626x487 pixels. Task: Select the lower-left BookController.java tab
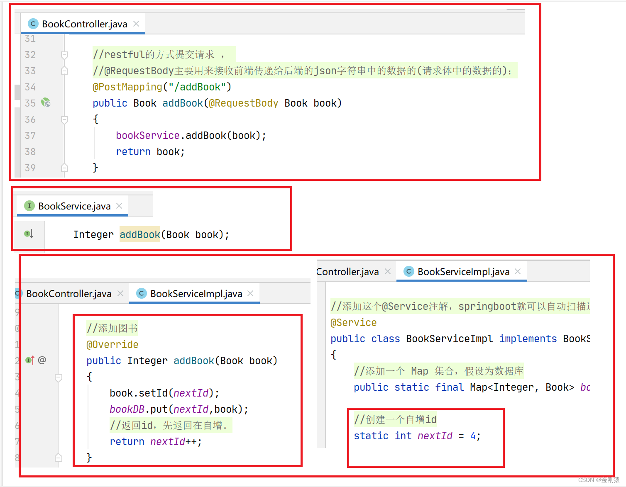coord(68,294)
